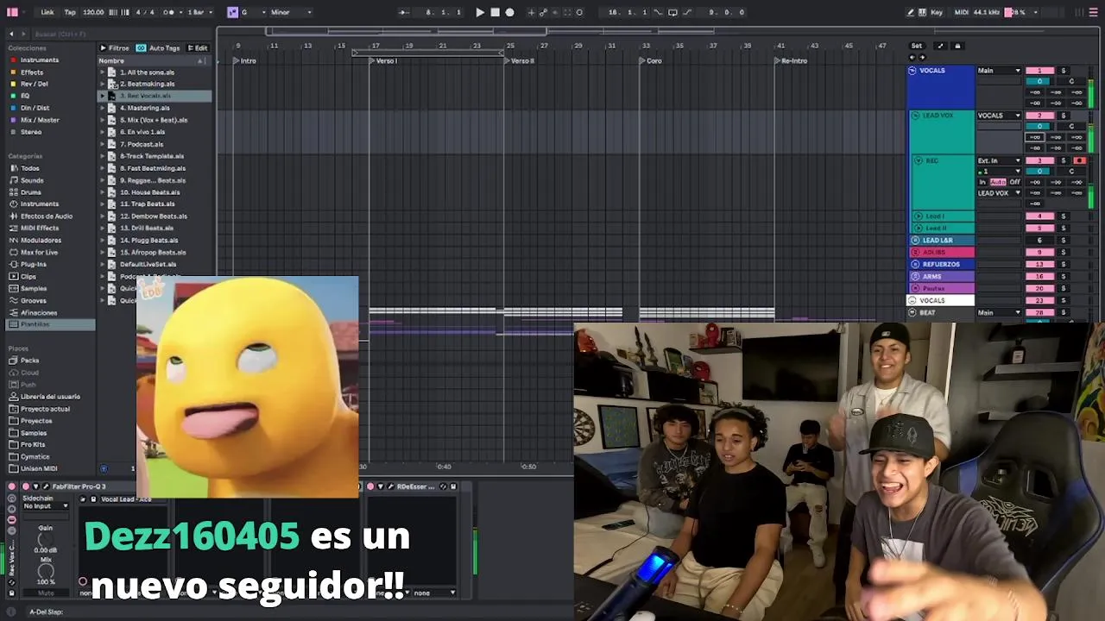Screen dimensions: 1105x621
Task: Start playback with the Play button
Action: [480, 12]
